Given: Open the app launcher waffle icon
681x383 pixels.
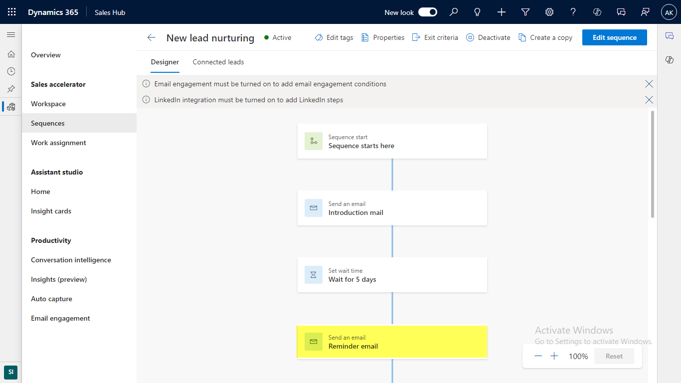Looking at the screenshot, I should coord(11,12).
